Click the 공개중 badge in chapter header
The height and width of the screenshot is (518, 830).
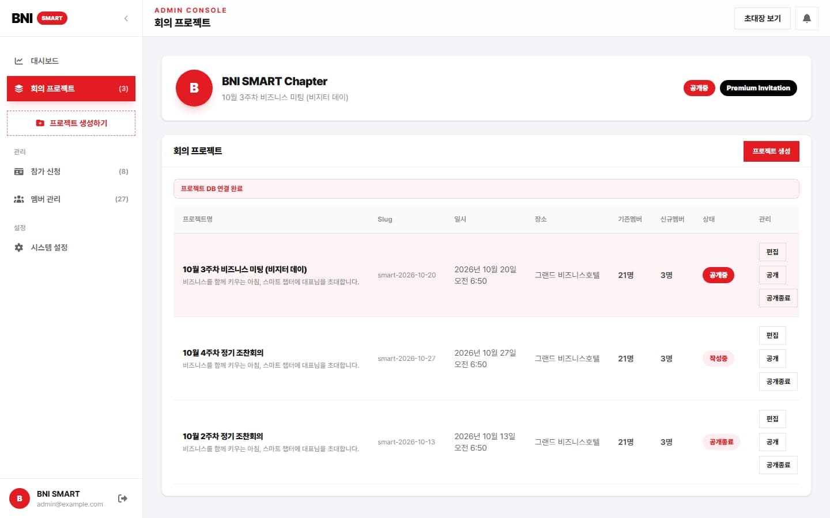[x=699, y=88]
